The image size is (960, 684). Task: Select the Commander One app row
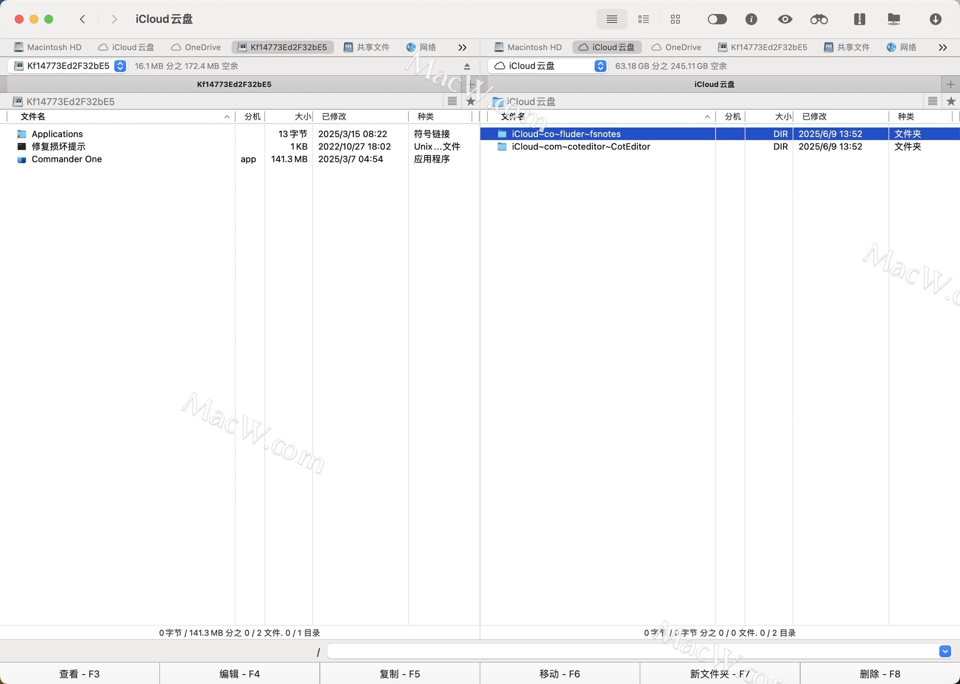(x=240, y=159)
